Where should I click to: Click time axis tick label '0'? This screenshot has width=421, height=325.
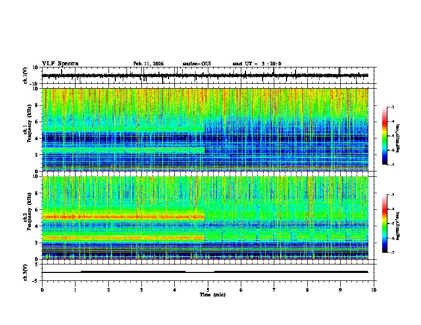click(x=42, y=290)
